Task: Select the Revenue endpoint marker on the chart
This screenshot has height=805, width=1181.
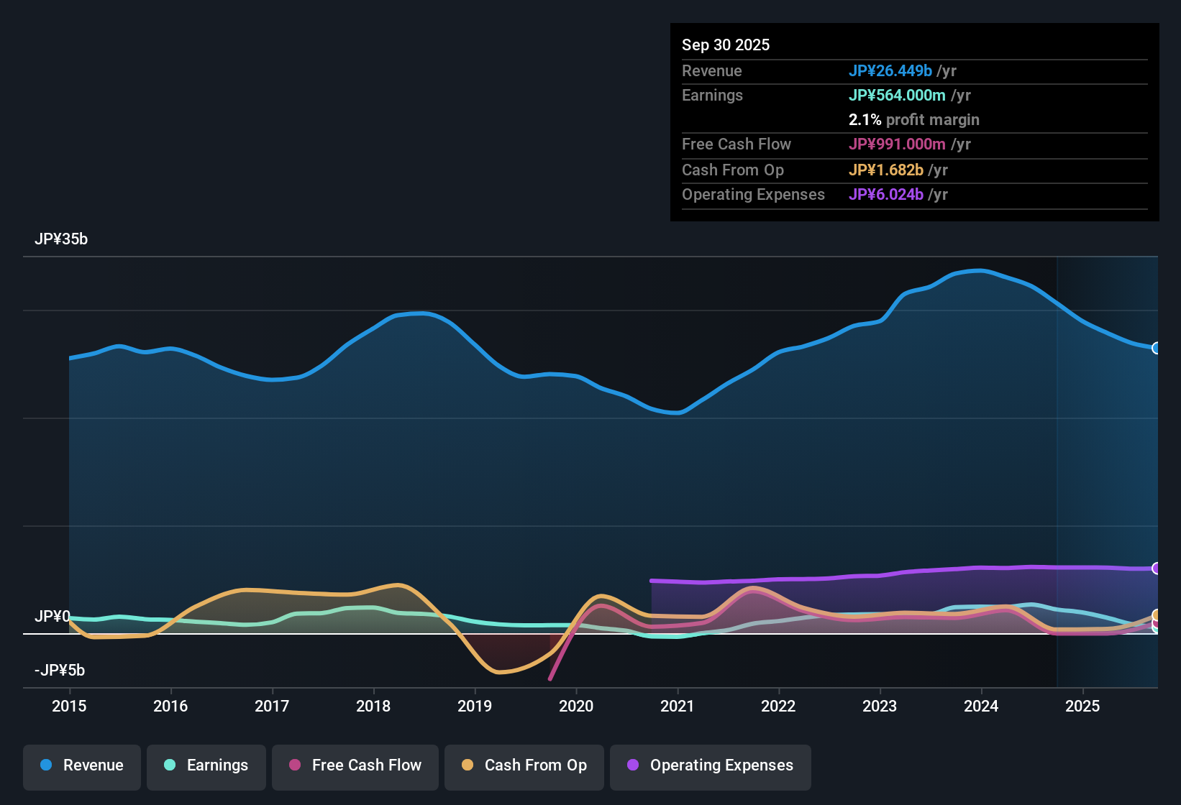Action: [x=1157, y=348]
